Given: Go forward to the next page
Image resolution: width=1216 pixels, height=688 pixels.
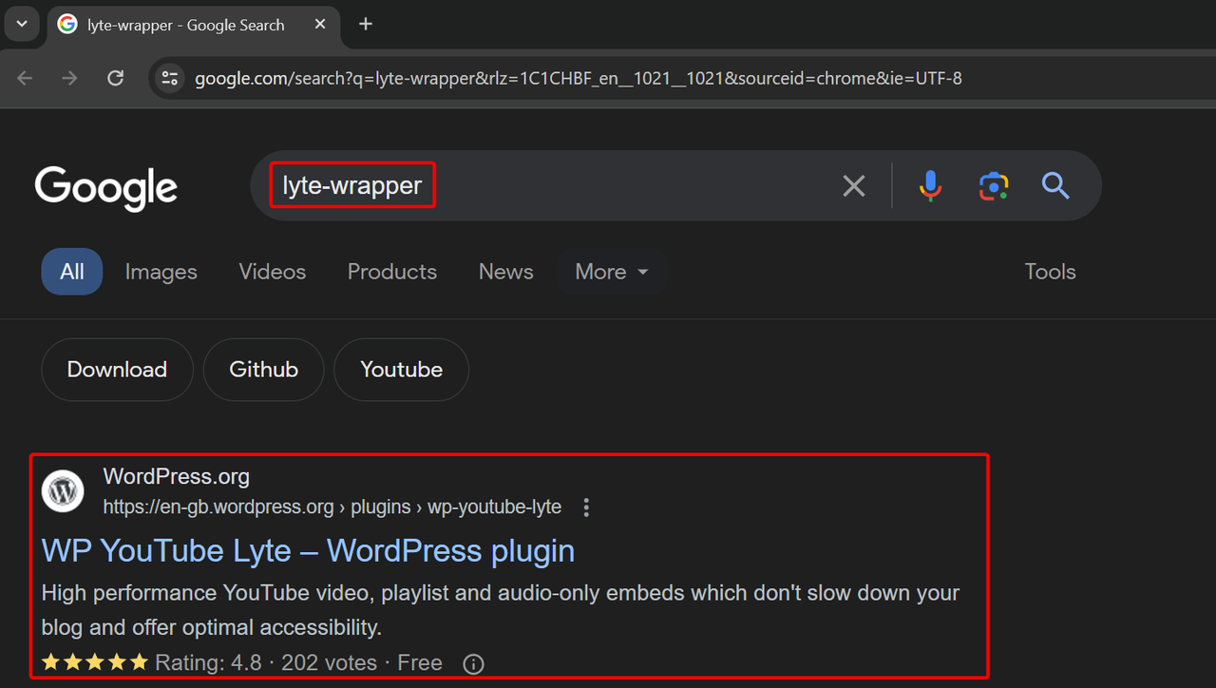Looking at the screenshot, I should (x=70, y=78).
